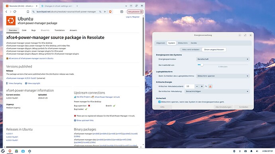This screenshot has height=154, width=275.
Task: Open xfce4-power-manager 4.20.0-1build1 release link
Action: [22, 79]
